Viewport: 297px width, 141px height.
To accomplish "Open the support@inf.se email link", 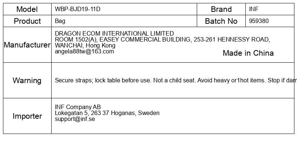I will [75, 119].
